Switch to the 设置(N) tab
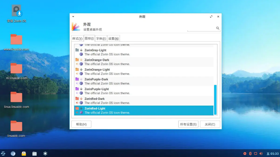 113,38
